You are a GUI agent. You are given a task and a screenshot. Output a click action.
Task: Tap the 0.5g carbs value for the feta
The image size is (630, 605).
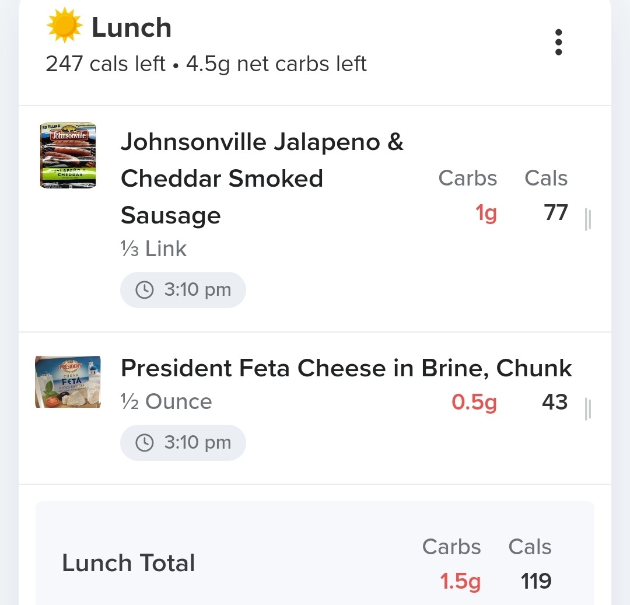point(474,402)
